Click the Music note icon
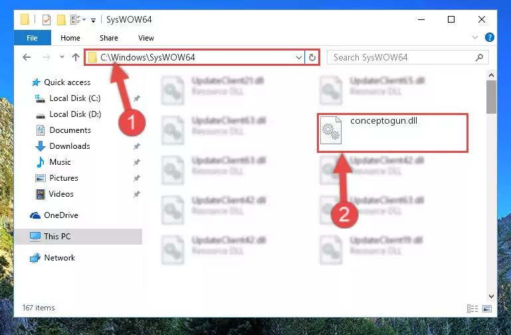Viewport: 511px width, 335px height. pyautogui.click(x=41, y=162)
